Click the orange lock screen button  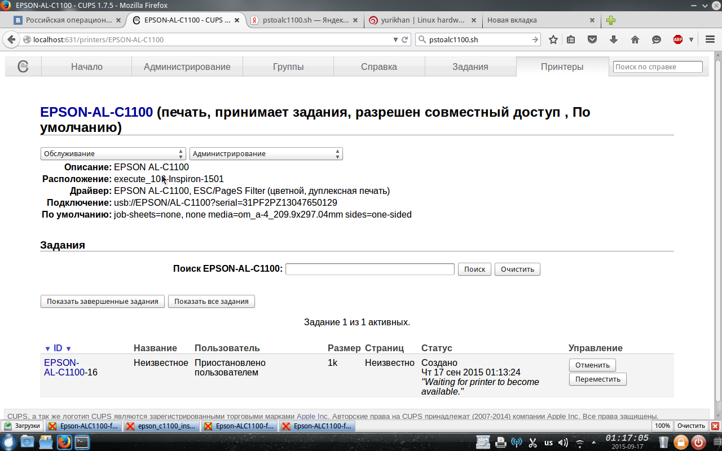(x=681, y=442)
